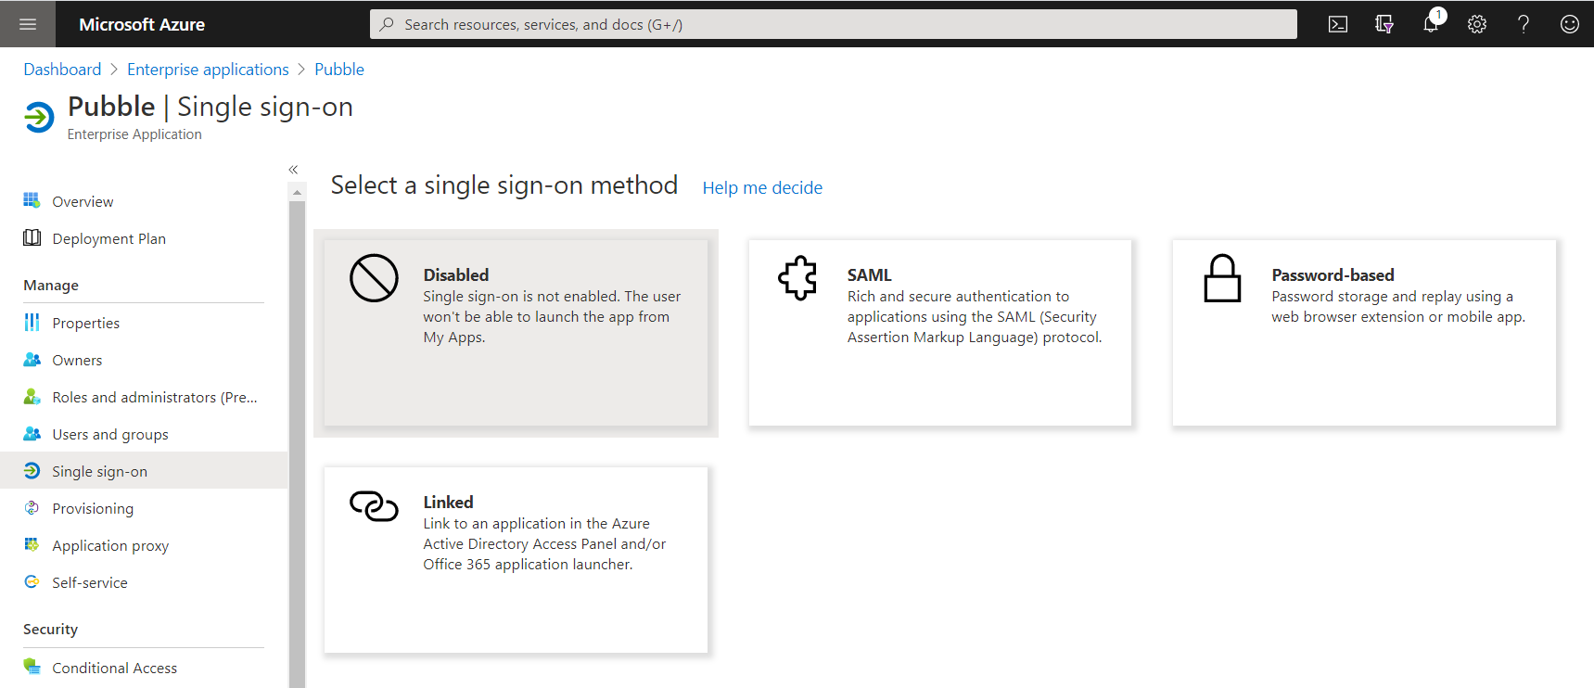This screenshot has height=688, width=1594.
Task: Click the Owners people icon
Action: [x=32, y=359]
